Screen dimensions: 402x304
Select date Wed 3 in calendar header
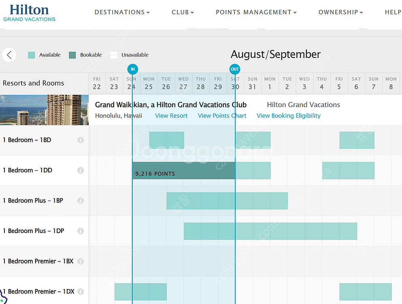(304, 83)
